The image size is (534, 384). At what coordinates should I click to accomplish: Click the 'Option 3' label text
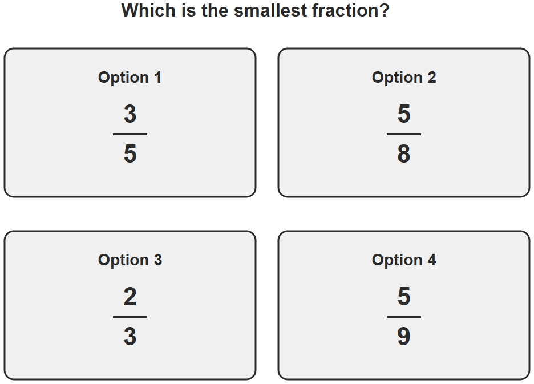coord(130,260)
